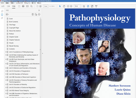Expand Unit V Infection and Disorders bookmark
Viewport: 136px width, 98px height.
coord(6,68)
